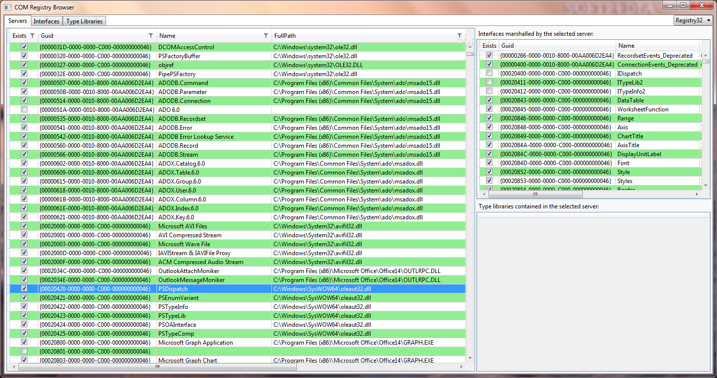Image resolution: width=717 pixels, height=378 pixels.
Task: Select the Microsoft Graph Application row
Action: click(x=238, y=342)
